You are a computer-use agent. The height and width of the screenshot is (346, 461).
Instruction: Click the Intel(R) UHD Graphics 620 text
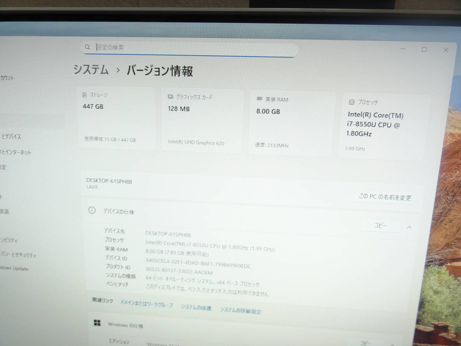pyautogui.click(x=196, y=143)
